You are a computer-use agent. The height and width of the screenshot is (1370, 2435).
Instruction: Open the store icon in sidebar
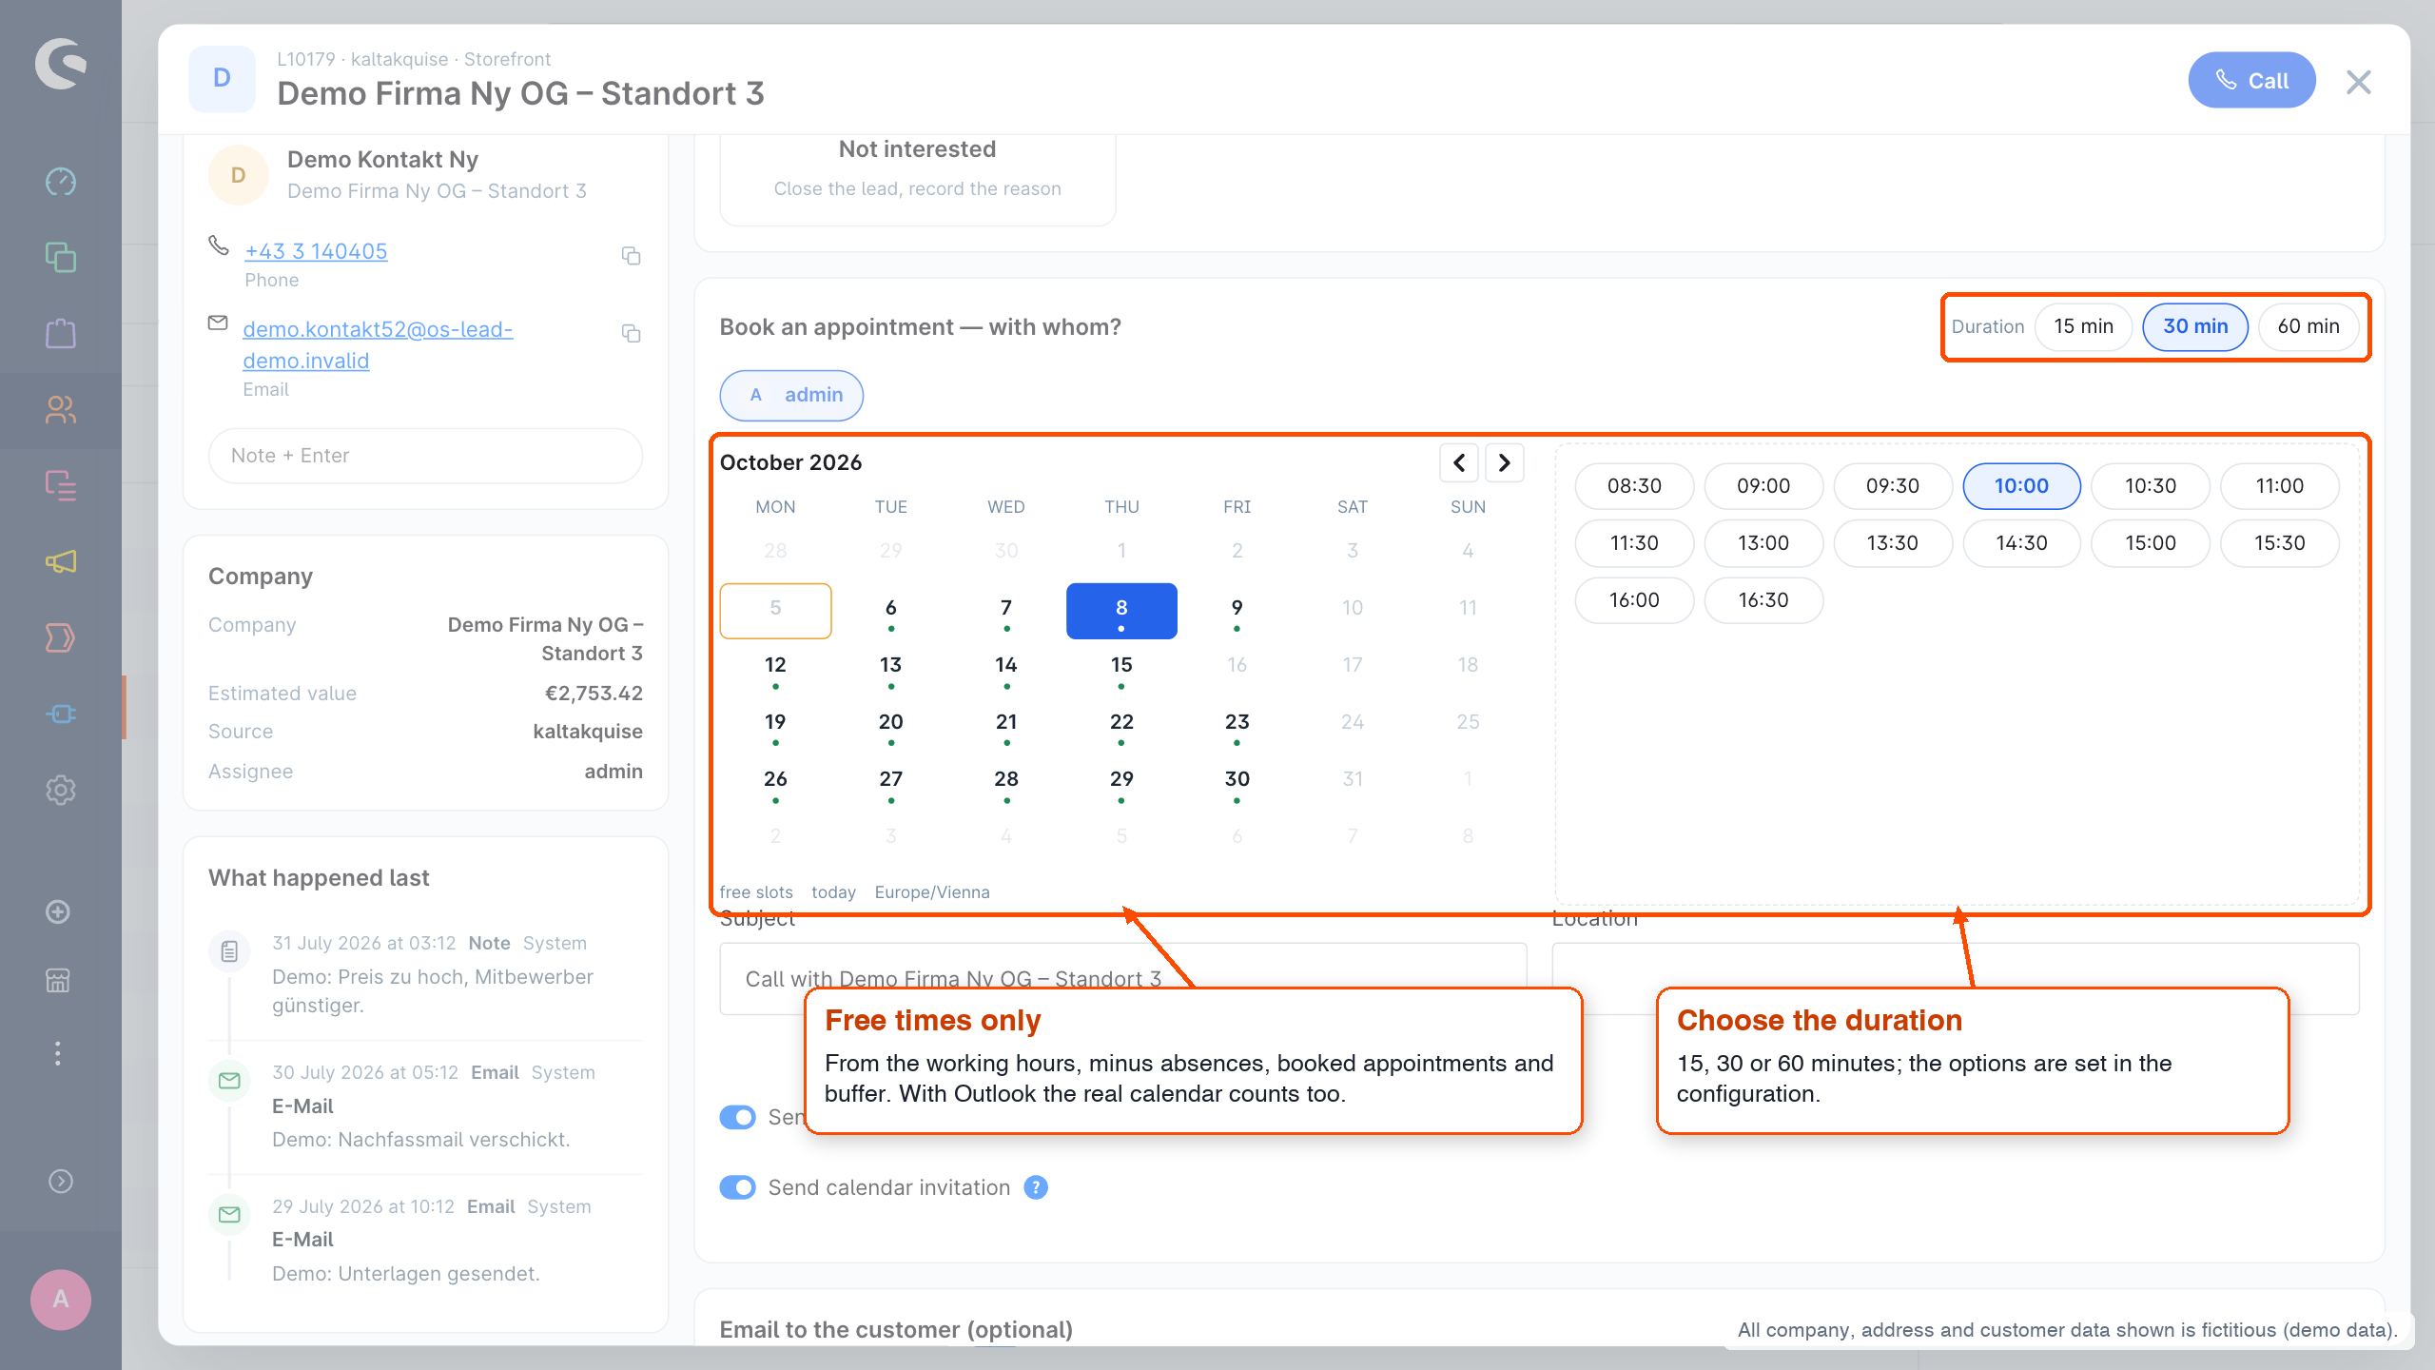58,980
